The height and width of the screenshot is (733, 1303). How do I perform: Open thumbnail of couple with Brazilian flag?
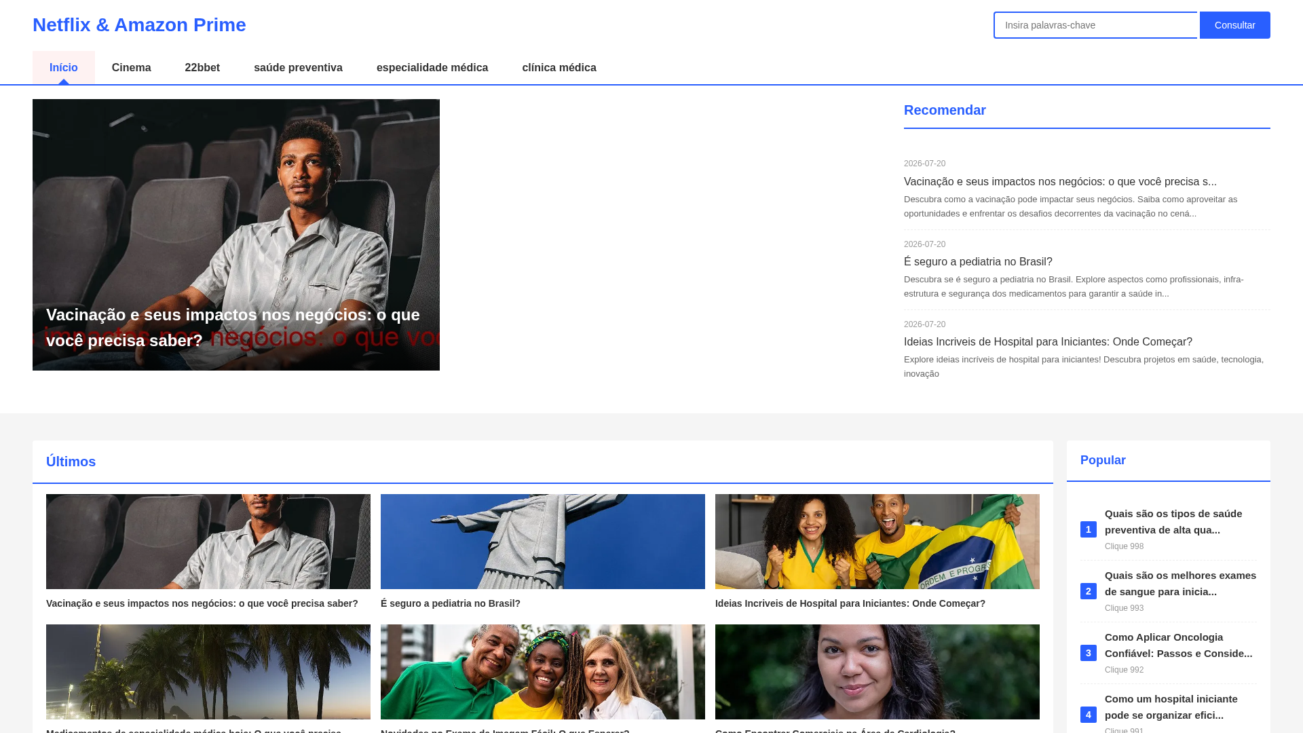click(x=877, y=542)
